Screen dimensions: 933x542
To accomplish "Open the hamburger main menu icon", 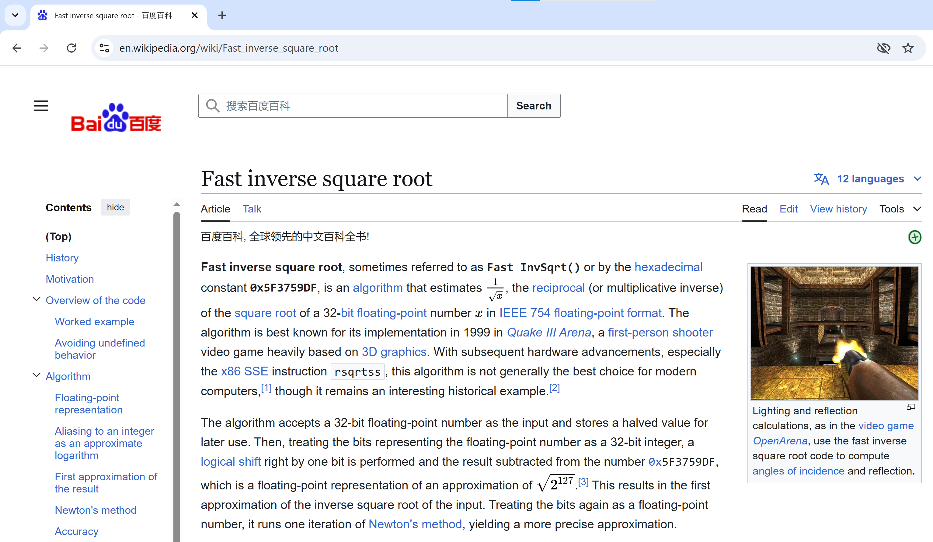I will click(41, 106).
